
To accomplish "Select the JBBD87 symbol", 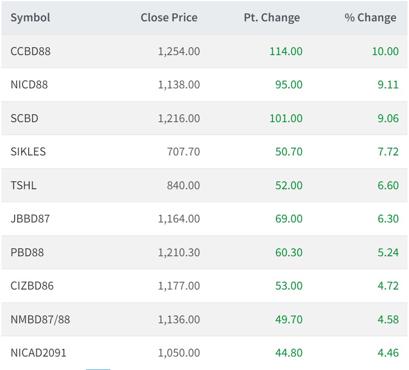I will (30, 219).
